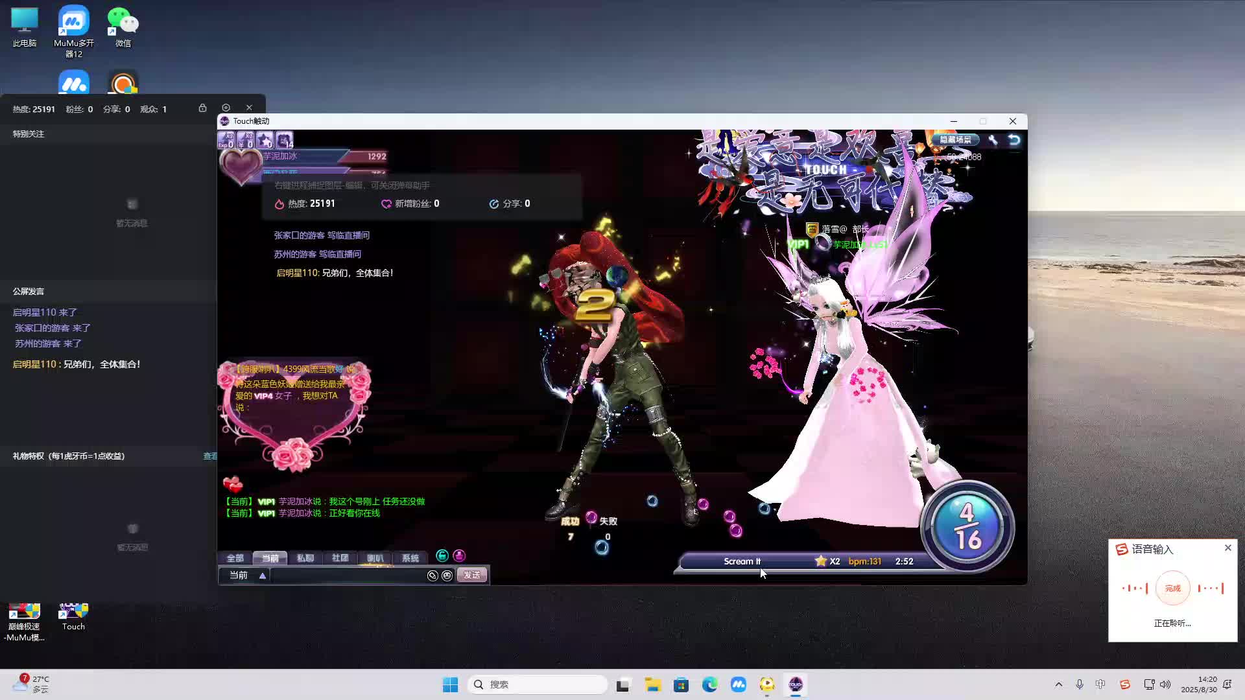1245x700 pixels.
Task: Expand hidden system tray icons chevron
Action: click(x=1059, y=684)
